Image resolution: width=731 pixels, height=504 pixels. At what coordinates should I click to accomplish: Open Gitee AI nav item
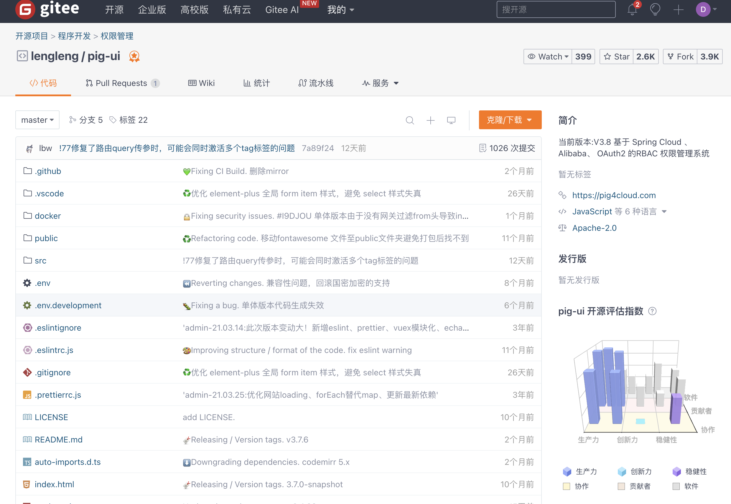pos(282,10)
